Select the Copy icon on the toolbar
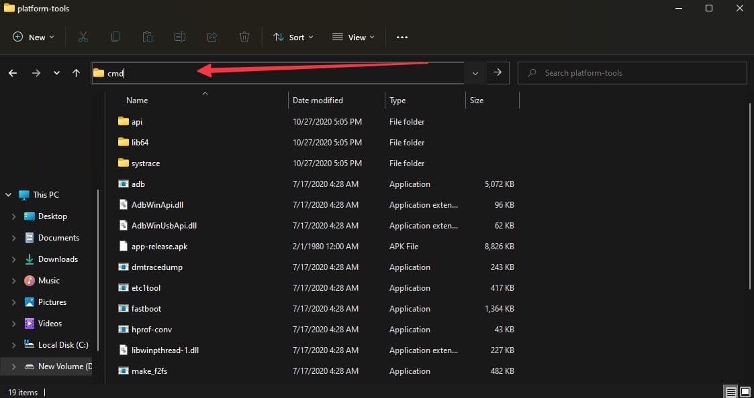 tap(115, 37)
